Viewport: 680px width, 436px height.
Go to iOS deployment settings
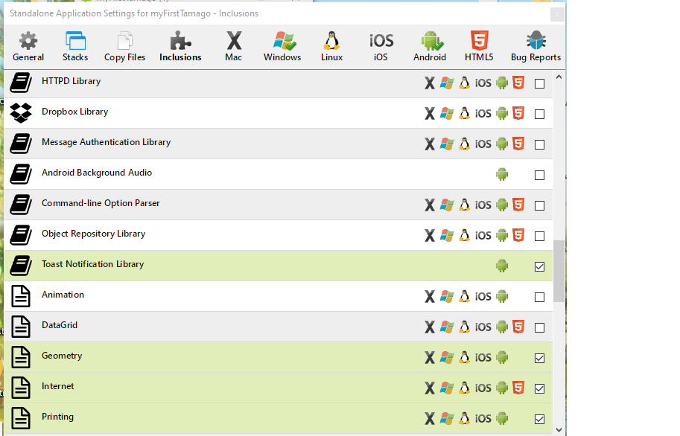click(381, 46)
